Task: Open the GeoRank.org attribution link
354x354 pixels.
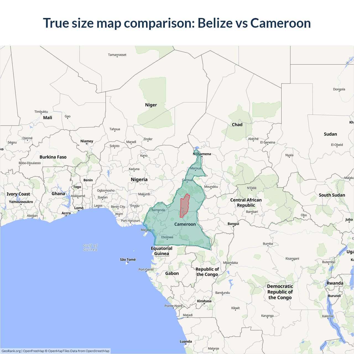Action: click(11, 351)
